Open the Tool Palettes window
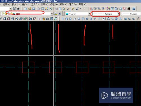Screen dimensions: 141x106 [116, 9]
